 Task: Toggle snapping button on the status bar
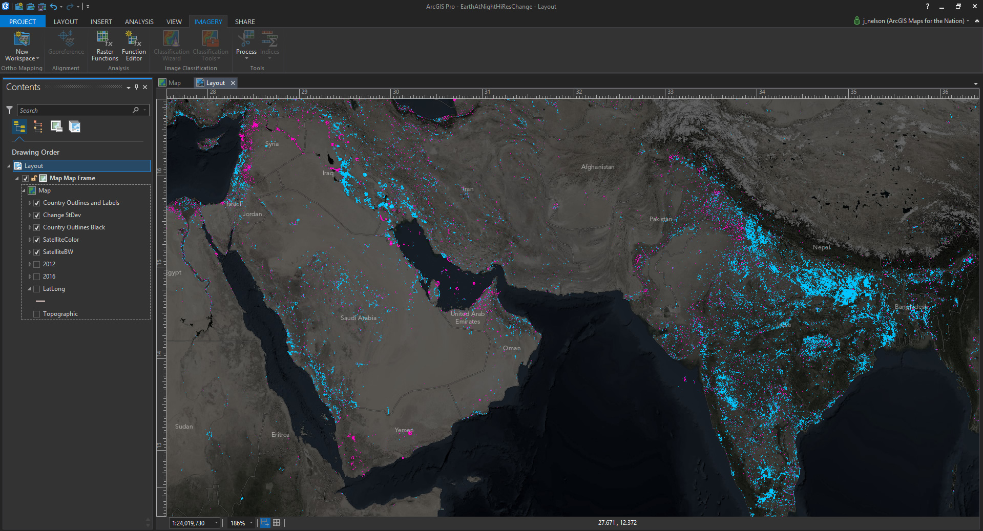tap(265, 523)
